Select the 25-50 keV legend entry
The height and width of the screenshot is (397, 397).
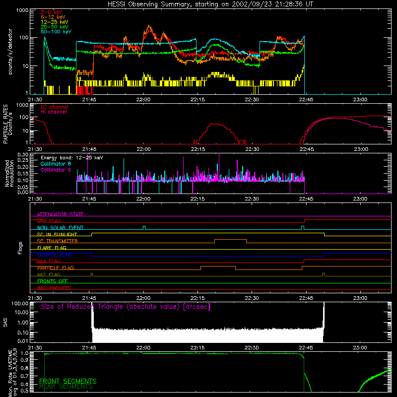click(54, 27)
